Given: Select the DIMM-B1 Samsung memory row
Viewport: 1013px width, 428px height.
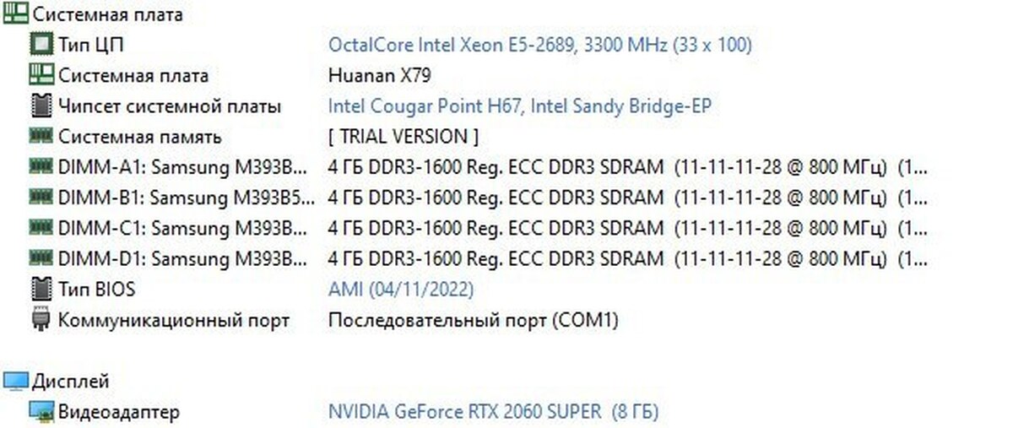Looking at the screenshot, I should click(x=186, y=198).
